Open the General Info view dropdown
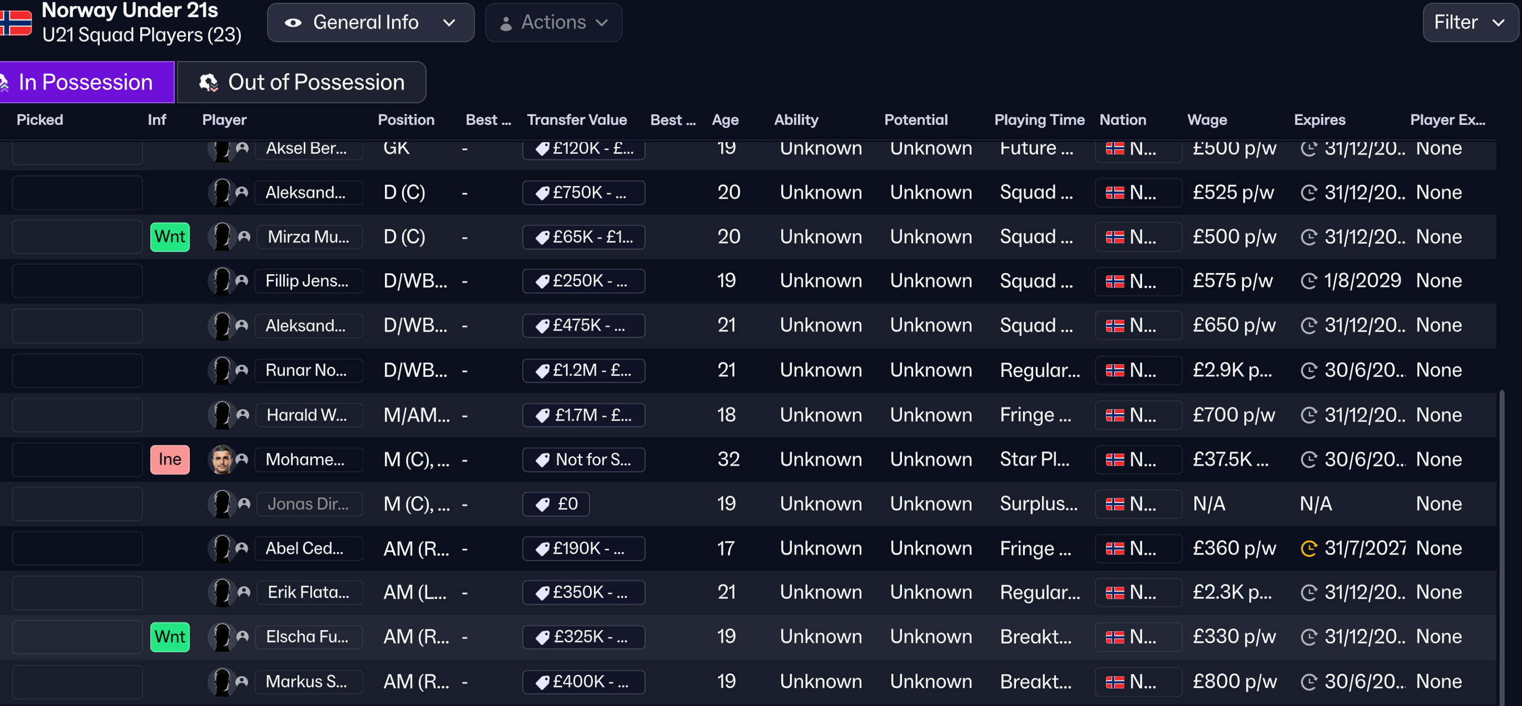Image resolution: width=1522 pixels, height=706 pixels. click(370, 22)
